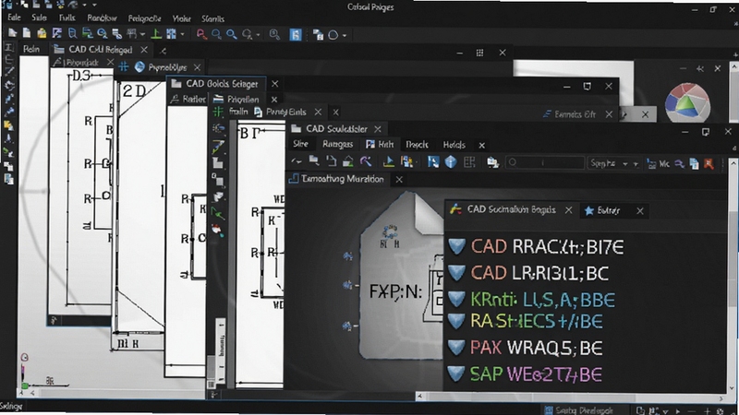Click the pink magnifier icon in main toolbar
The height and width of the screenshot is (415, 739).
pyautogui.click(x=201, y=34)
